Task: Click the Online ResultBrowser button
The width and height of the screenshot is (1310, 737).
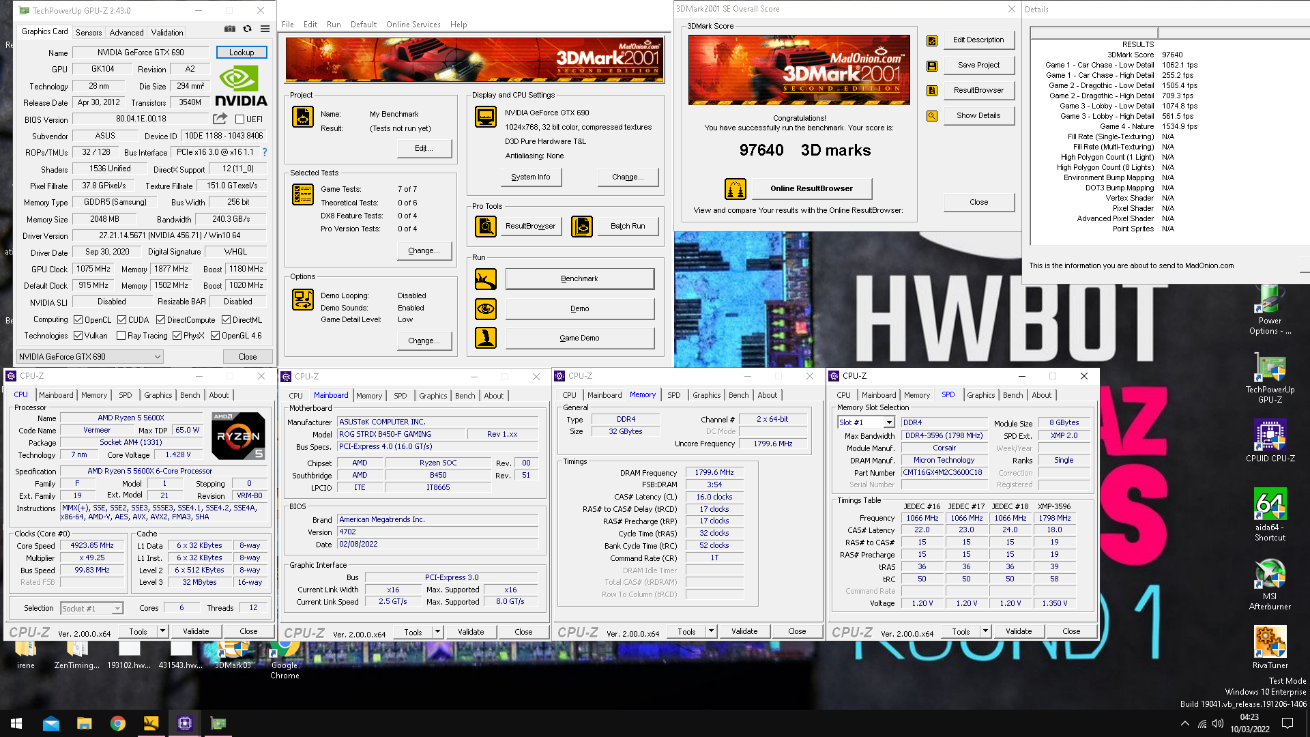Action: click(x=811, y=188)
